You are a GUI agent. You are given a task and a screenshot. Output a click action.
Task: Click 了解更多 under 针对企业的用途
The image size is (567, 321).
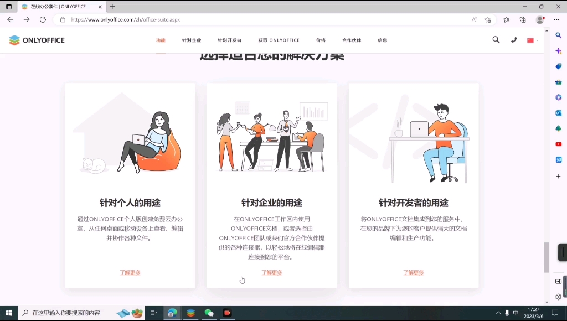271,272
